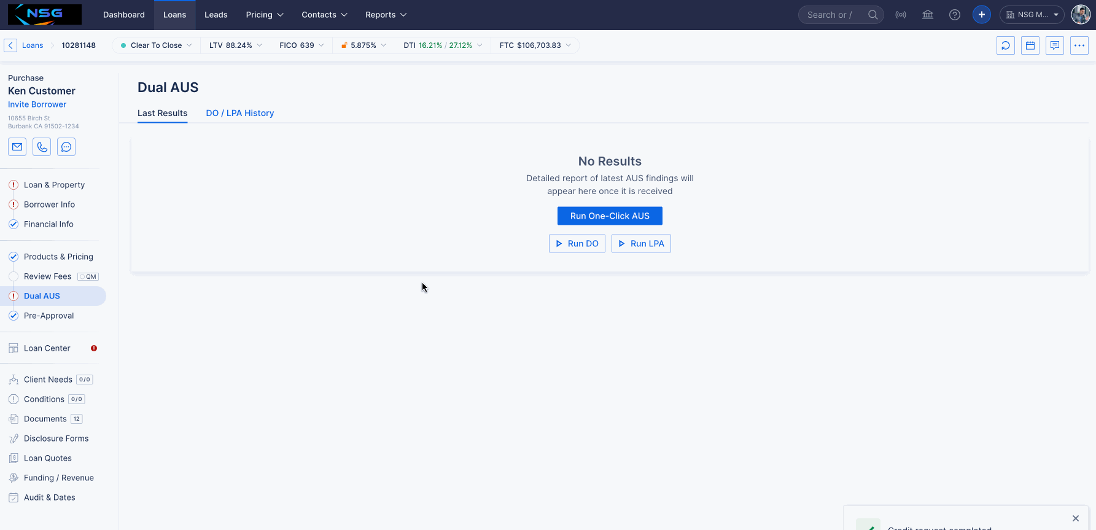Open the help question mark icon
The height and width of the screenshot is (530, 1096).
(x=955, y=15)
